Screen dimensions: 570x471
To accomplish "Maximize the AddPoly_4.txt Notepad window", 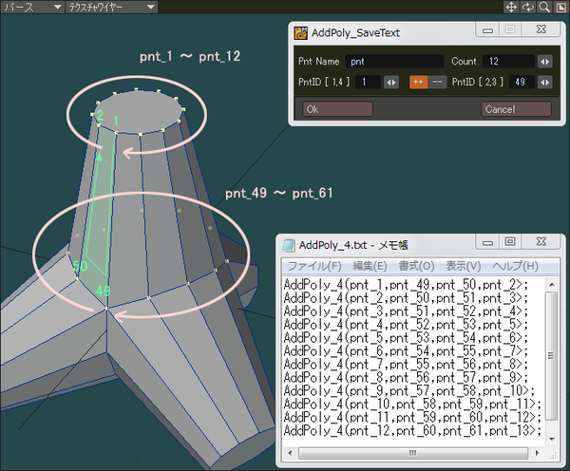I will point(510,242).
